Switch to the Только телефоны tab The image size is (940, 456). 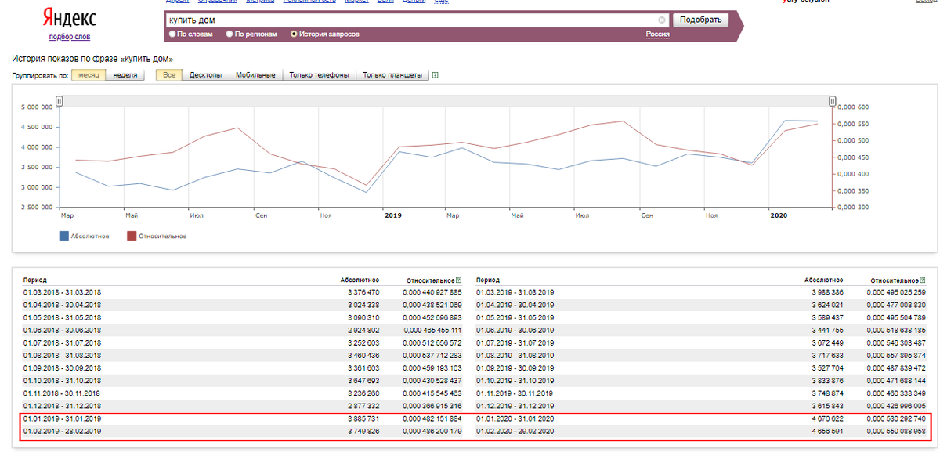coord(319,75)
